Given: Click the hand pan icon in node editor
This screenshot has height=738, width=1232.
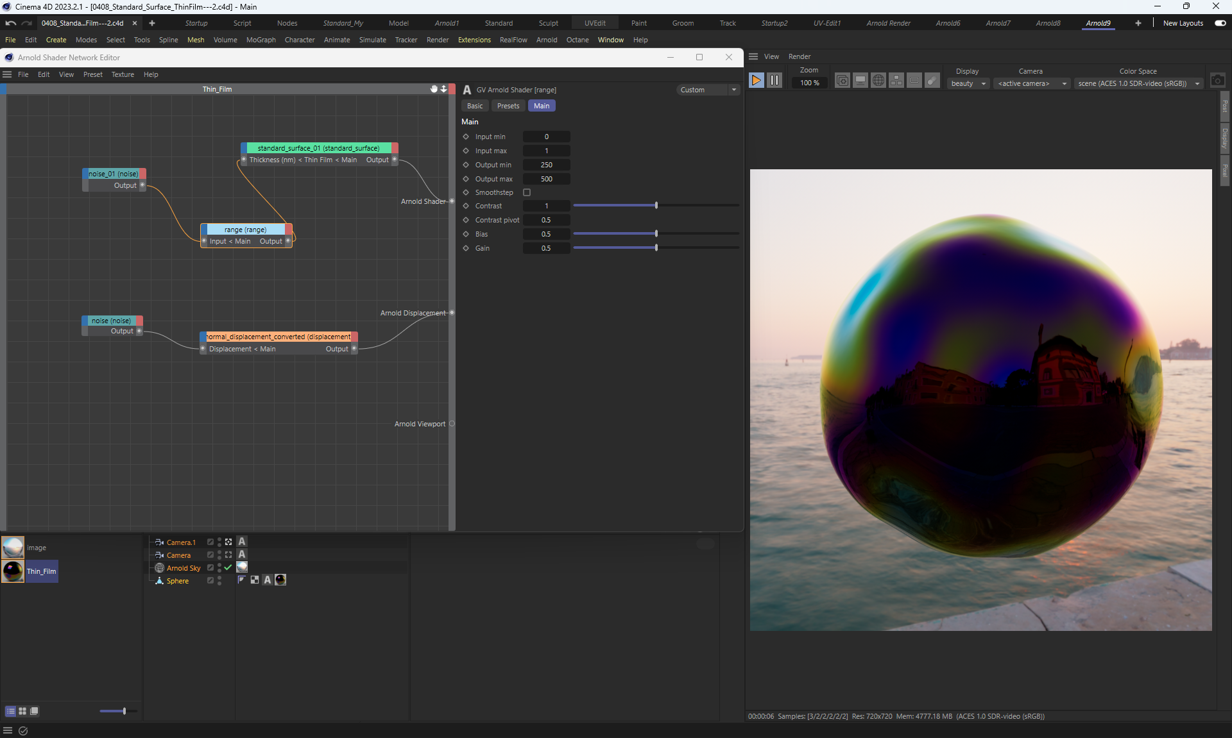Looking at the screenshot, I should click(434, 89).
